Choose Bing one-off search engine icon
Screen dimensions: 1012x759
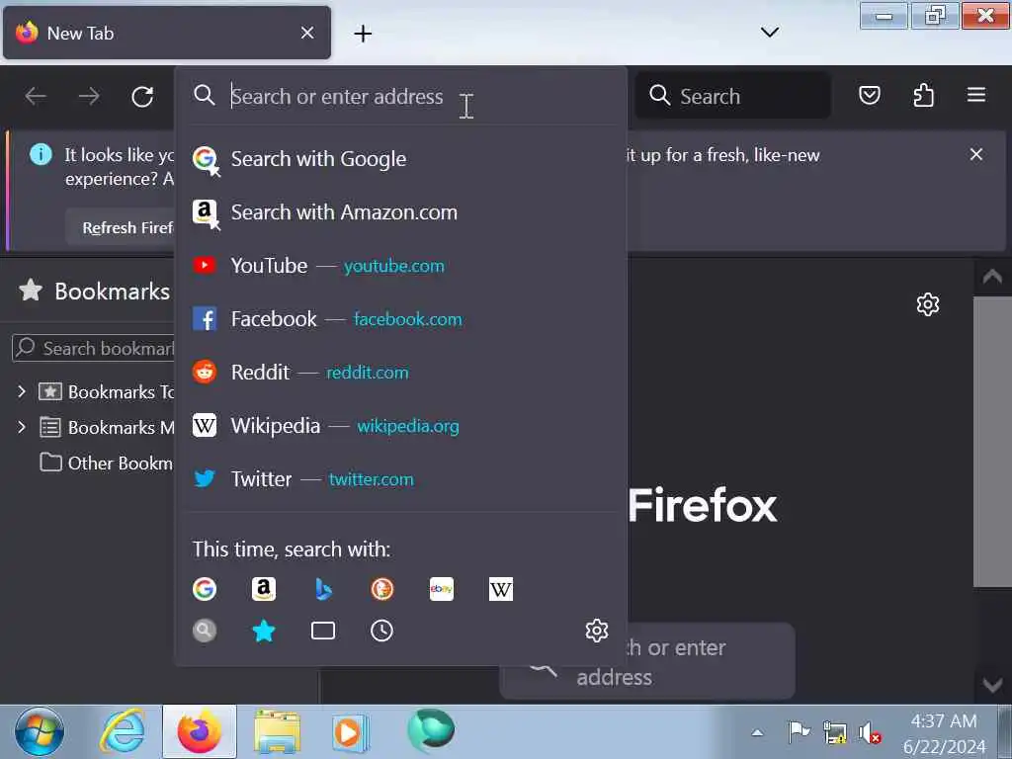(323, 589)
